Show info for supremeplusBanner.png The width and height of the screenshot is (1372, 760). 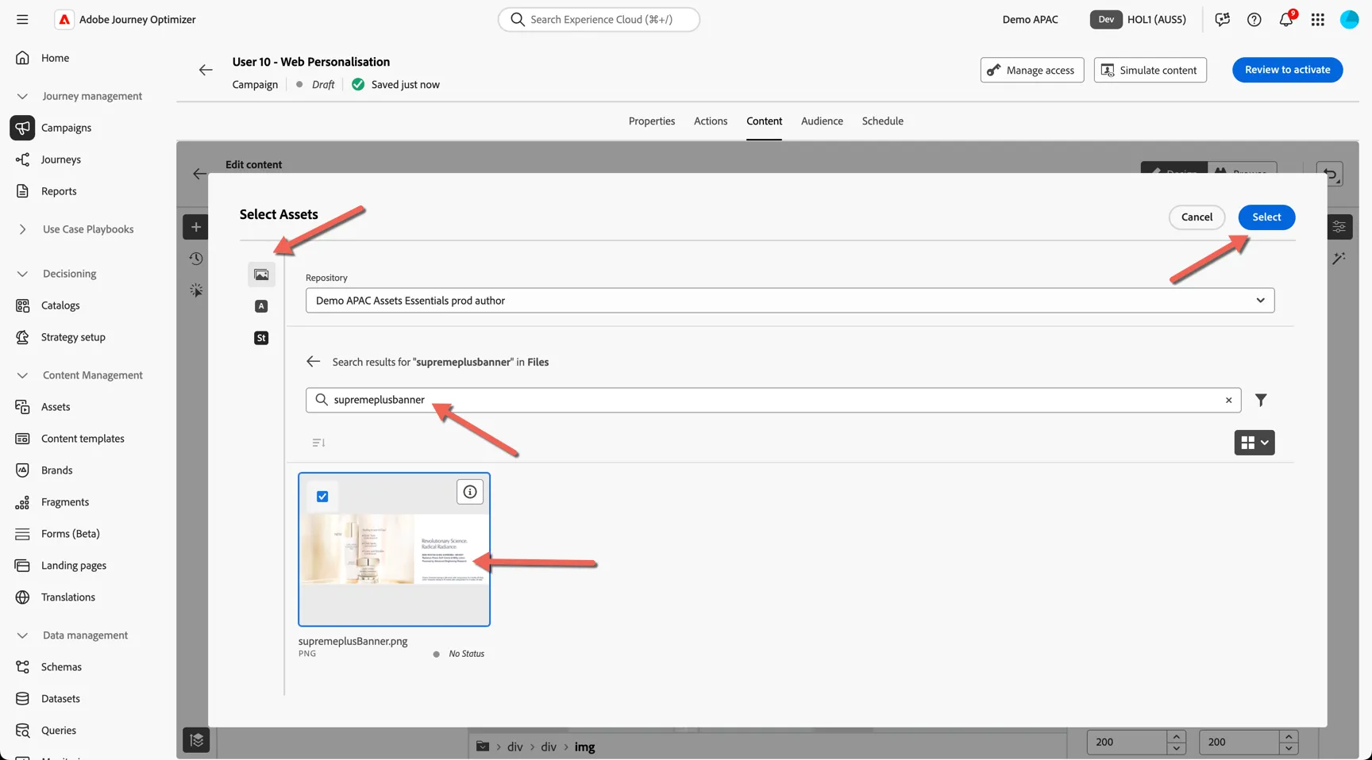(470, 492)
